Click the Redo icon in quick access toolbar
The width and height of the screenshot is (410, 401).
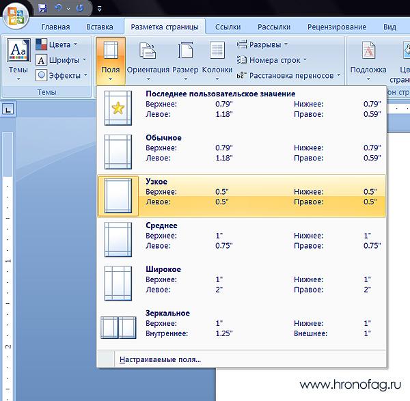[79, 9]
